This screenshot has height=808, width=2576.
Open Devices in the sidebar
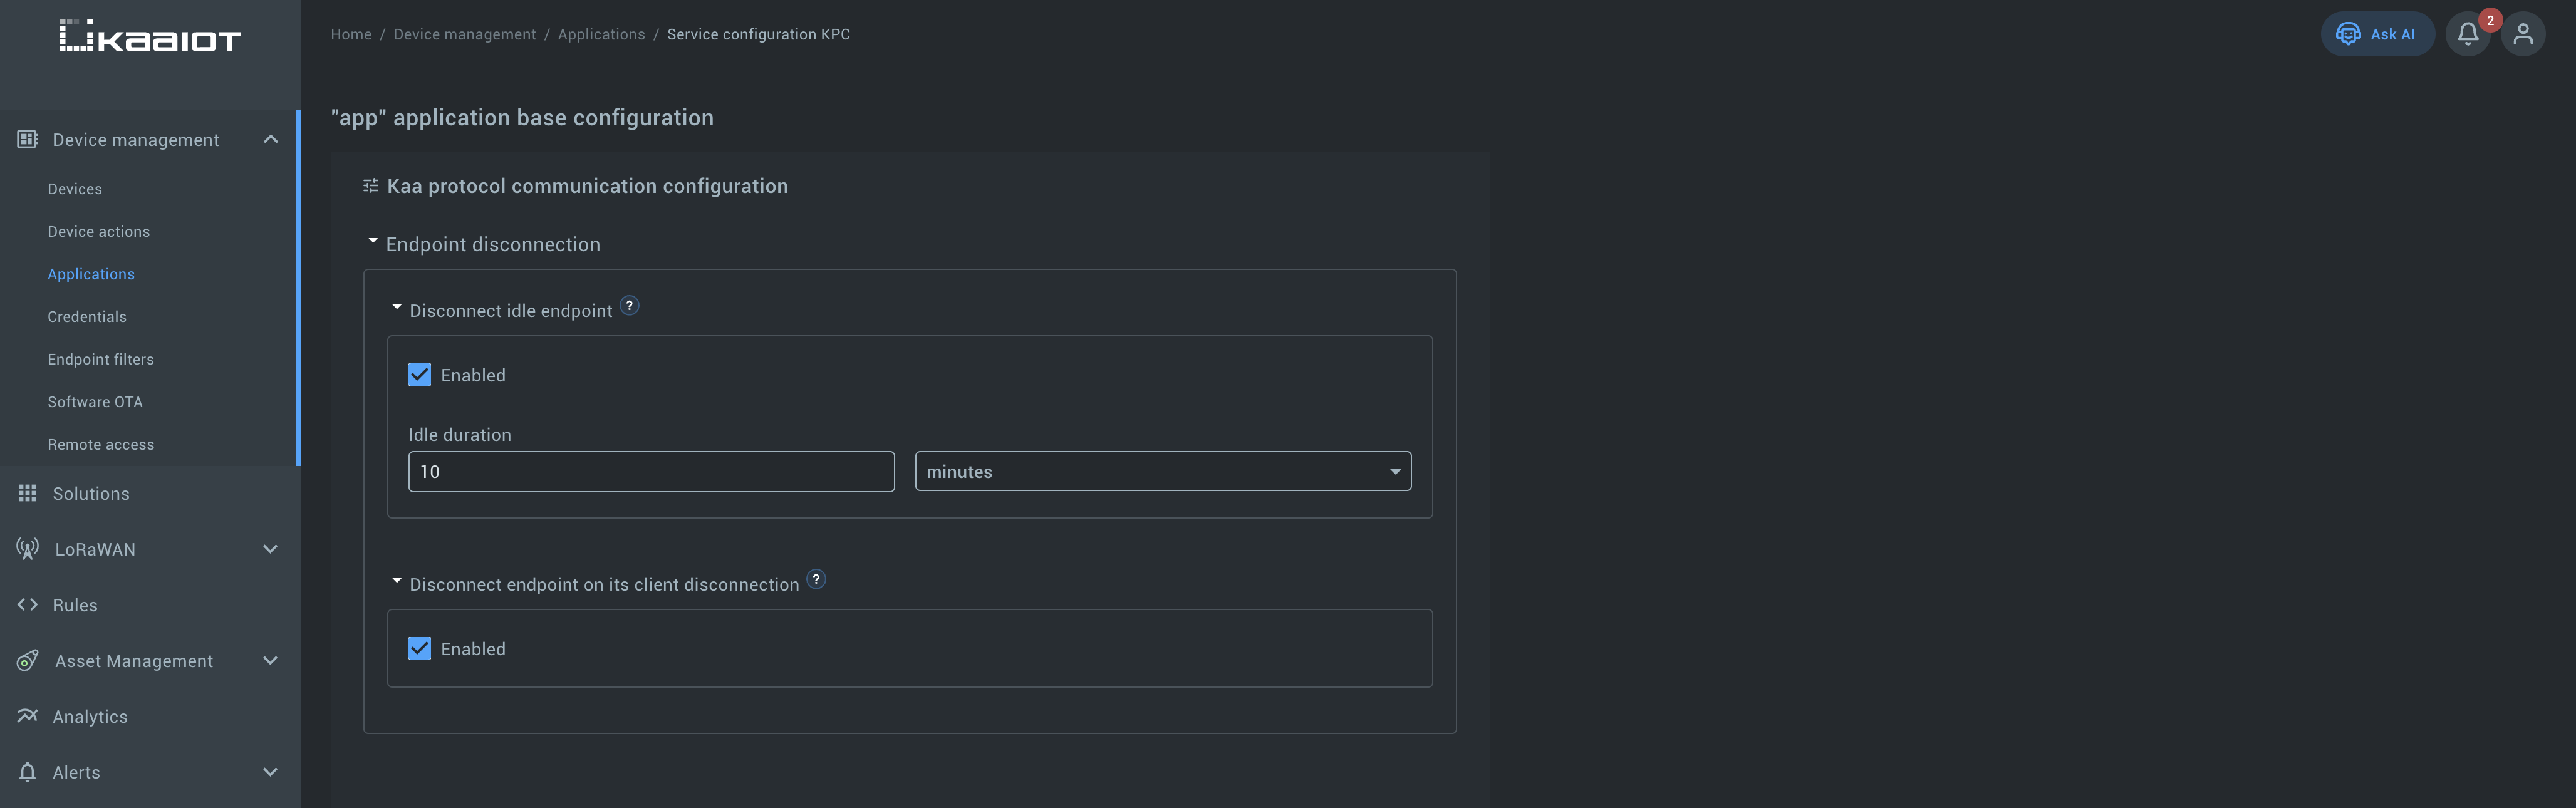(x=75, y=189)
